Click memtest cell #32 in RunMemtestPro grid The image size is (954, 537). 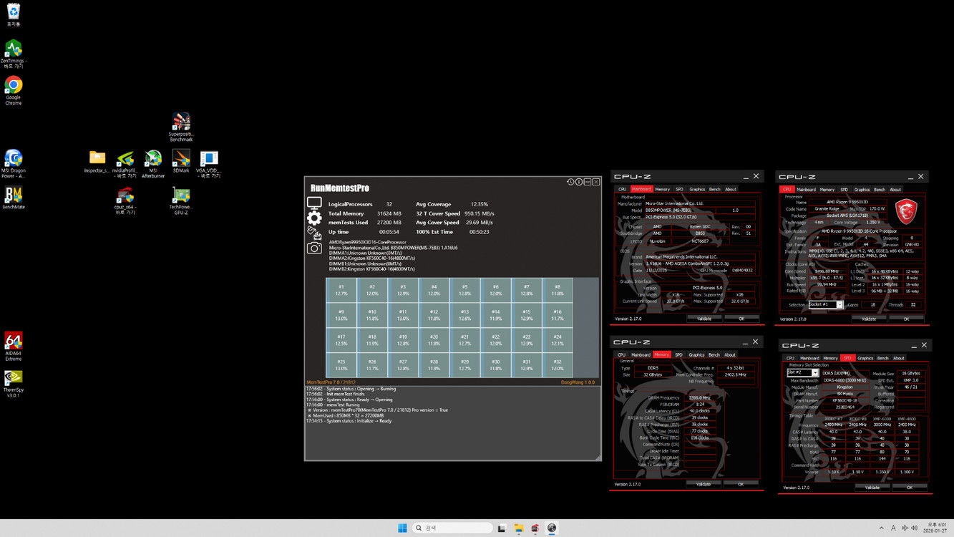point(558,365)
